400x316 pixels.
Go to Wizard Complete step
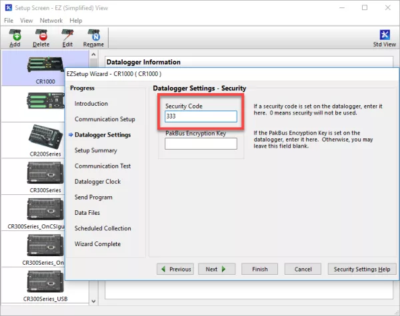pyautogui.click(x=97, y=244)
